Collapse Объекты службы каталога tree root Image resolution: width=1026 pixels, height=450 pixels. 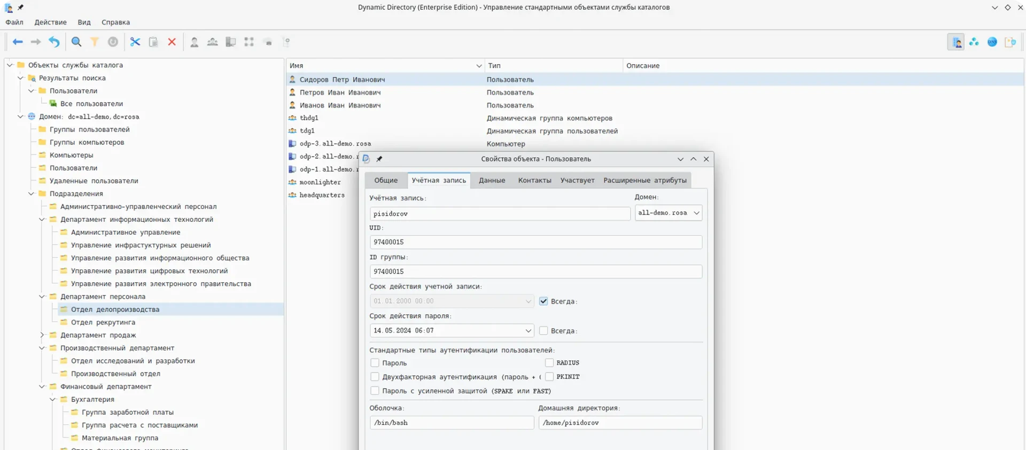pos(10,65)
